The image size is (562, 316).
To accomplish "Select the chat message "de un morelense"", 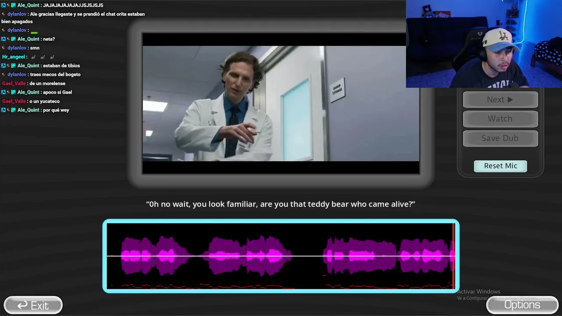I will point(47,83).
